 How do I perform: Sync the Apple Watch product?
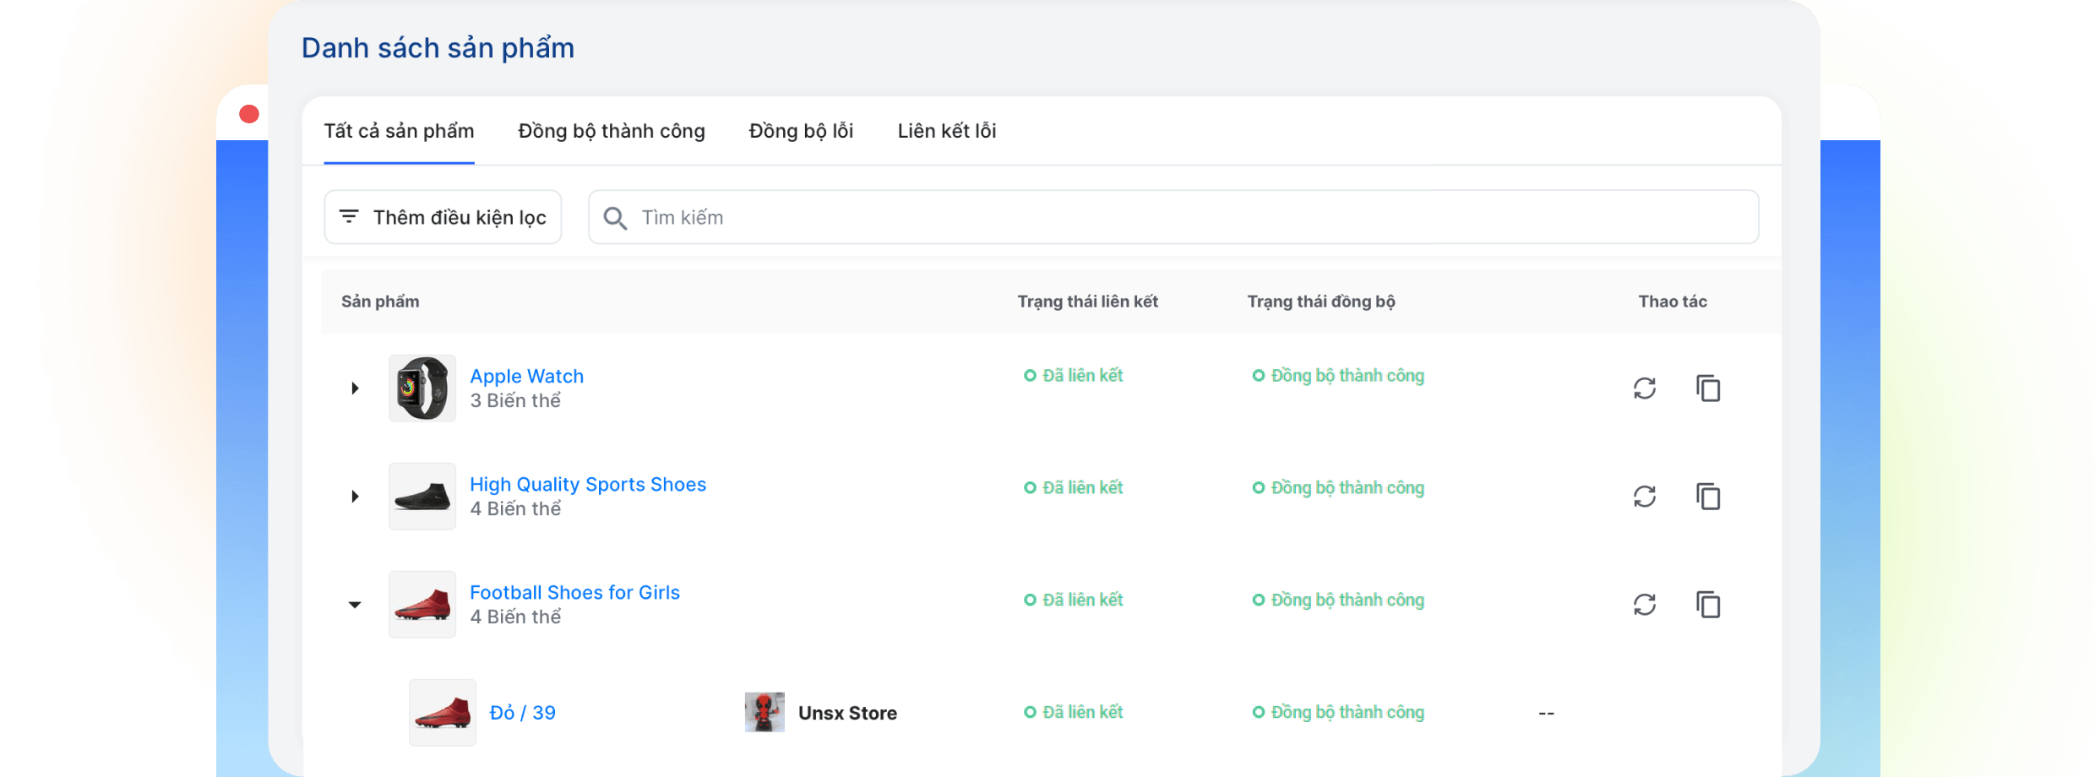click(x=1644, y=388)
